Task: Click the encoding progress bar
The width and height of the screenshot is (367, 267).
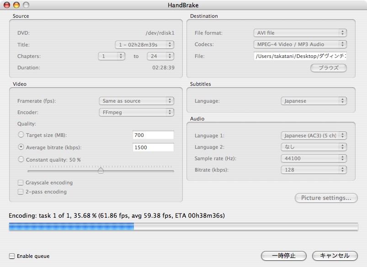Action: click(184, 226)
